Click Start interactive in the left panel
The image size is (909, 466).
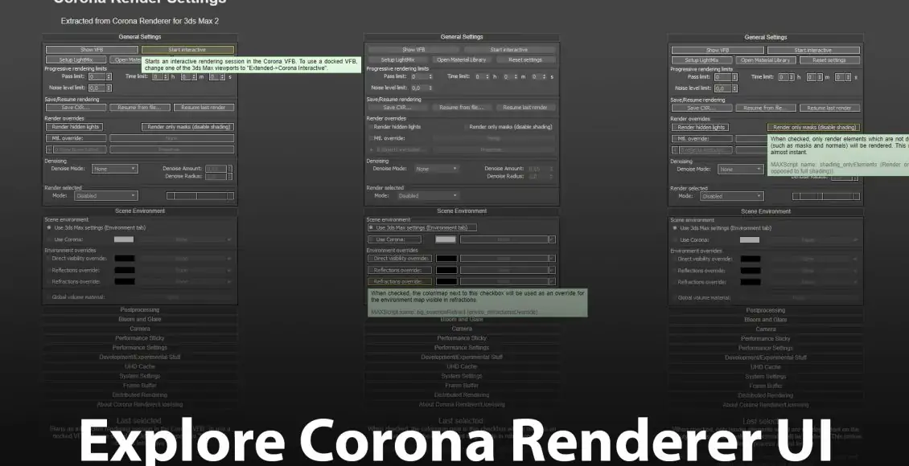click(187, 50)
